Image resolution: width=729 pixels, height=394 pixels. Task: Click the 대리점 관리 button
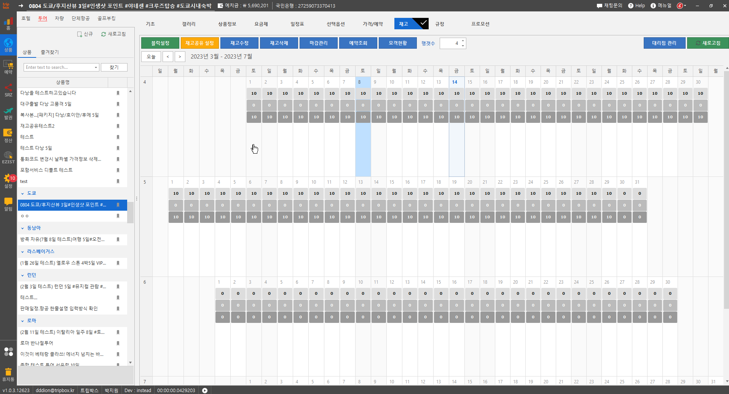(x=664, y=43)
